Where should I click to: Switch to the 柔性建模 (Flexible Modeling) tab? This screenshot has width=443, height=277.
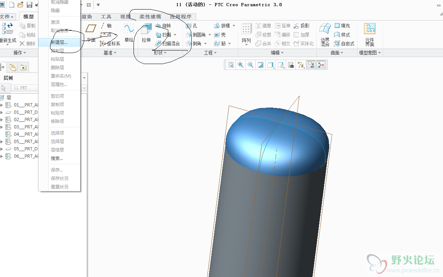click(x=150, y=17)
